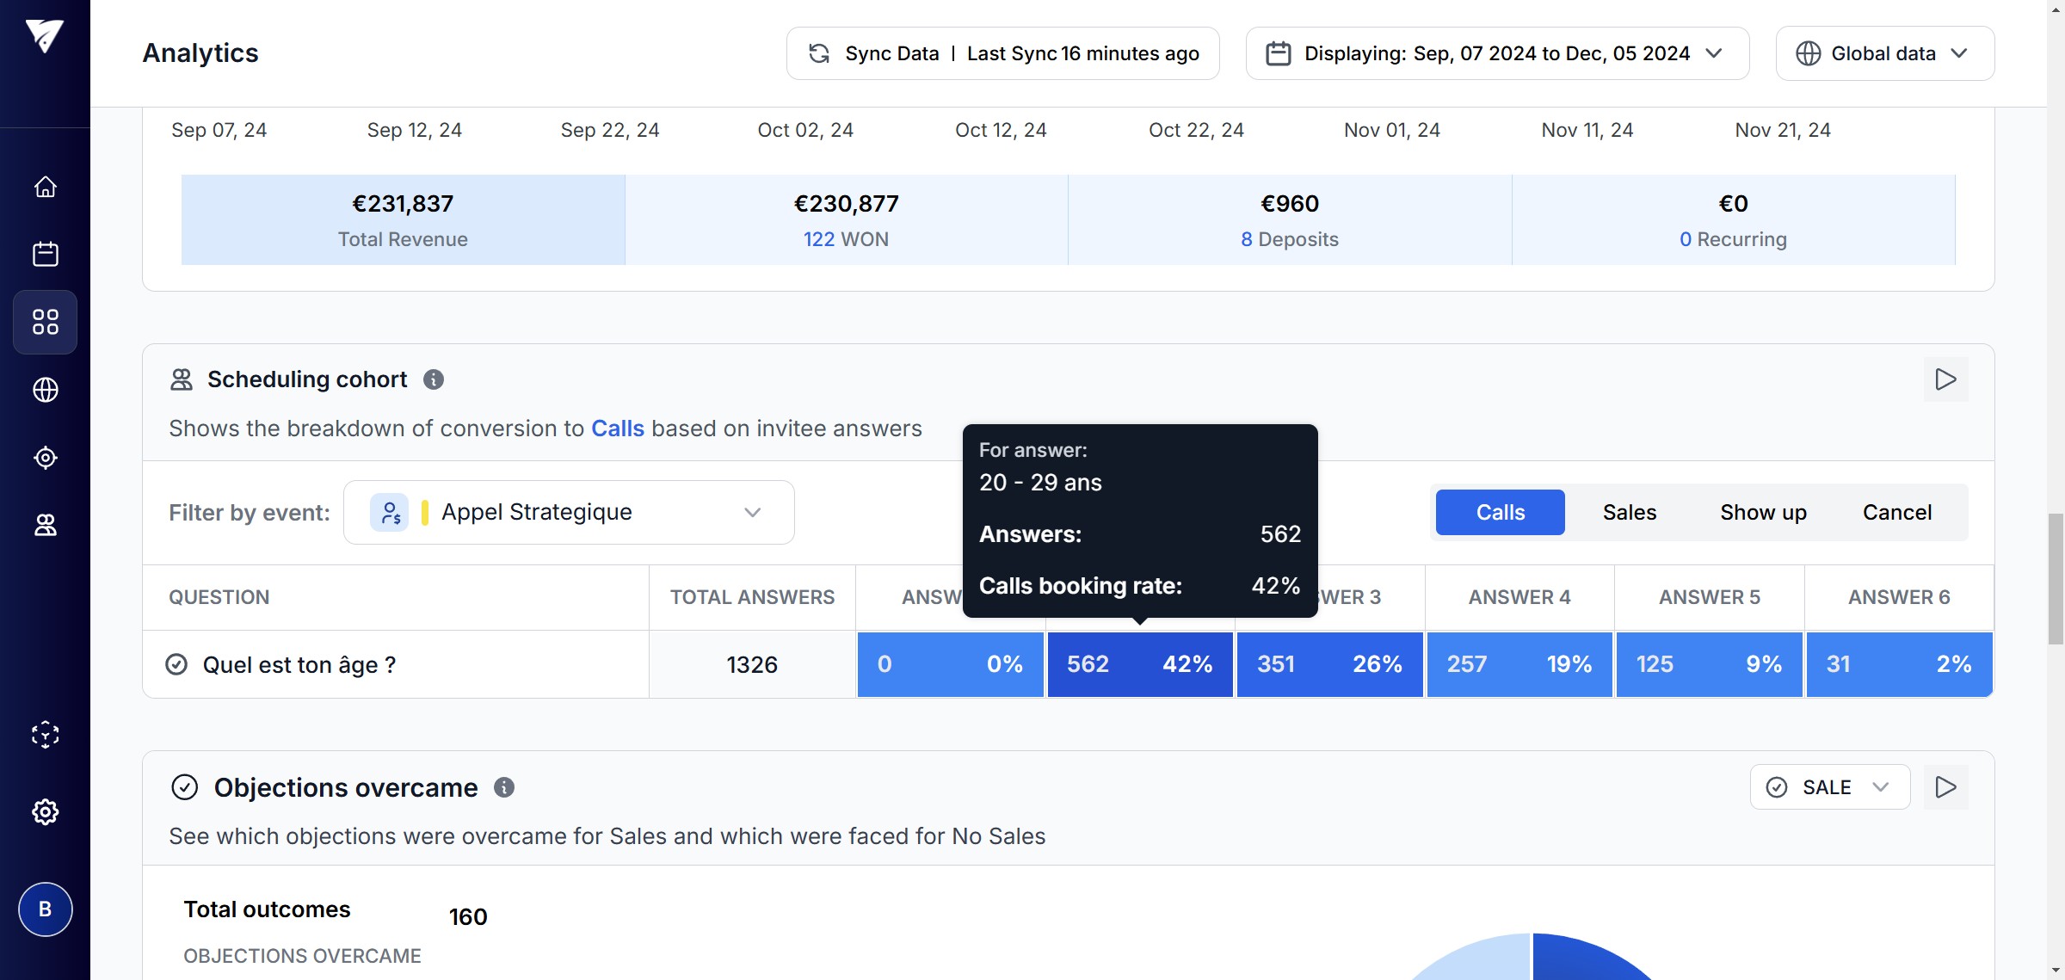Open the Calendar sidebar icon
Image resolution: width=2065 pixels, height=980 pixels.
point(45,254)
